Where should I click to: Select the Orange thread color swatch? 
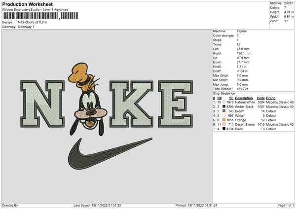(x=224, y=120)
